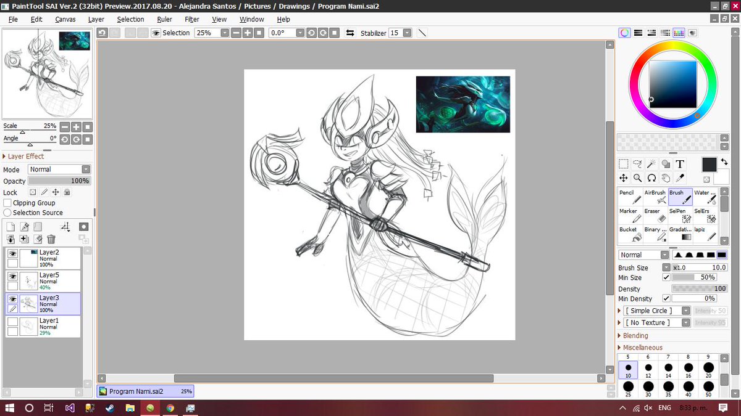Toggle selection visibility eye in toolbar
Viewport: 741px width, 416px height.
(156, 33)
